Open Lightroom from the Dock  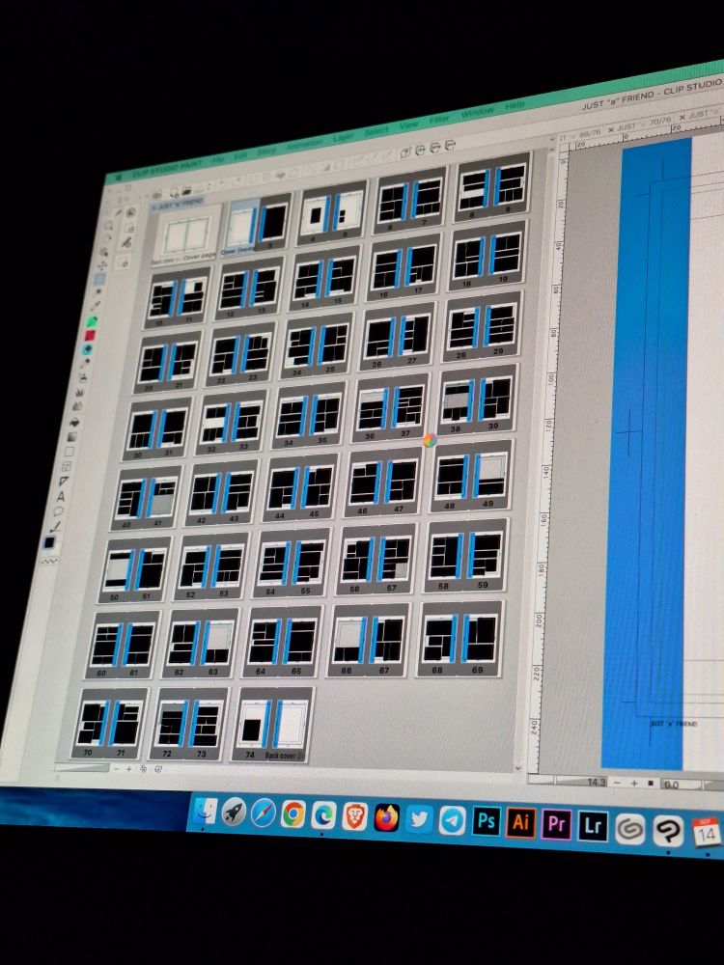coord(593,827)
